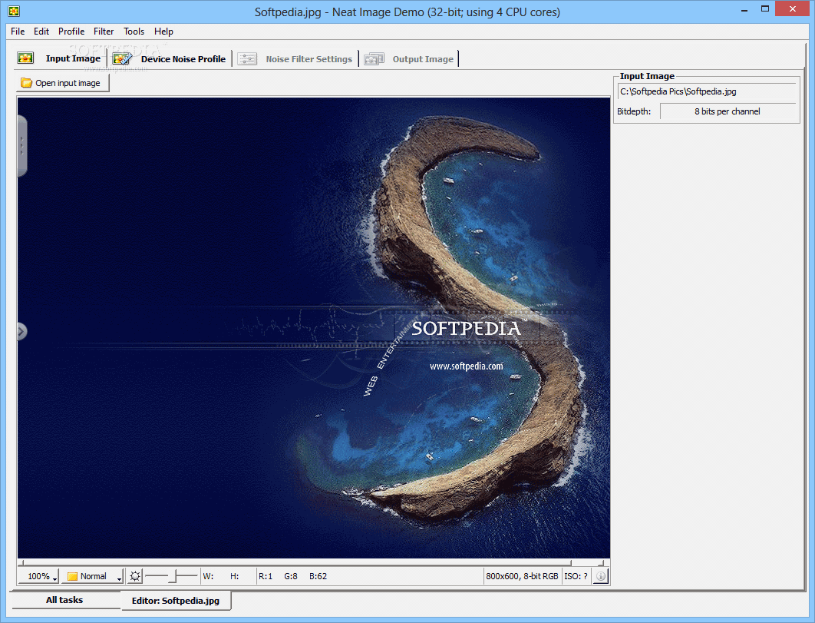Click the 8 bits per channel field
Viewport: 815px width, 623px height.
[x=728, y=111]
